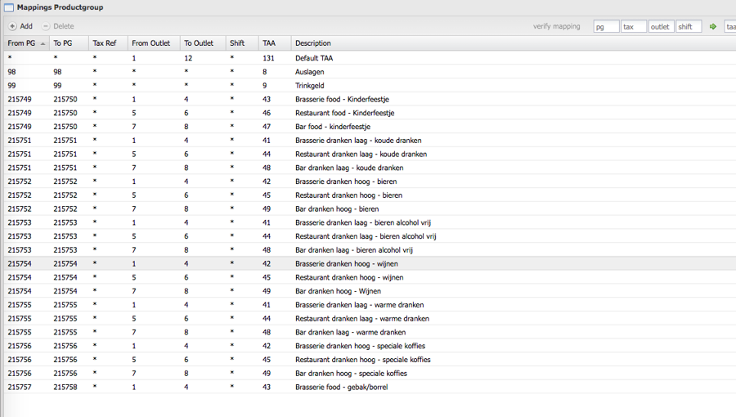Click the green verify arrow icon
Viewport: 736px width, 417px height.
coord(713,26)
